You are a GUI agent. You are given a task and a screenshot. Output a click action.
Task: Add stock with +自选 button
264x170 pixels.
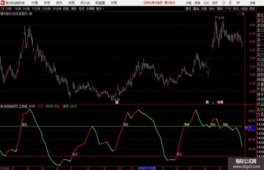click(244, 9)
